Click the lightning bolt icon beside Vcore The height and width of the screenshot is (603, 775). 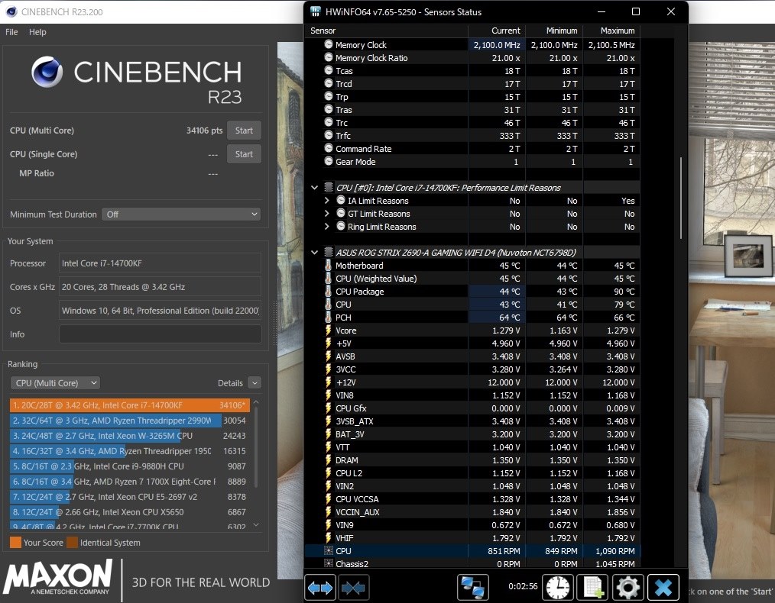328,331
